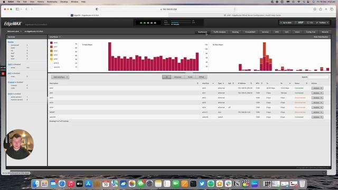This screenshot has width=338, height=190.
Task: Open Toolbox dropdown in header
Action: pos(322,23)
